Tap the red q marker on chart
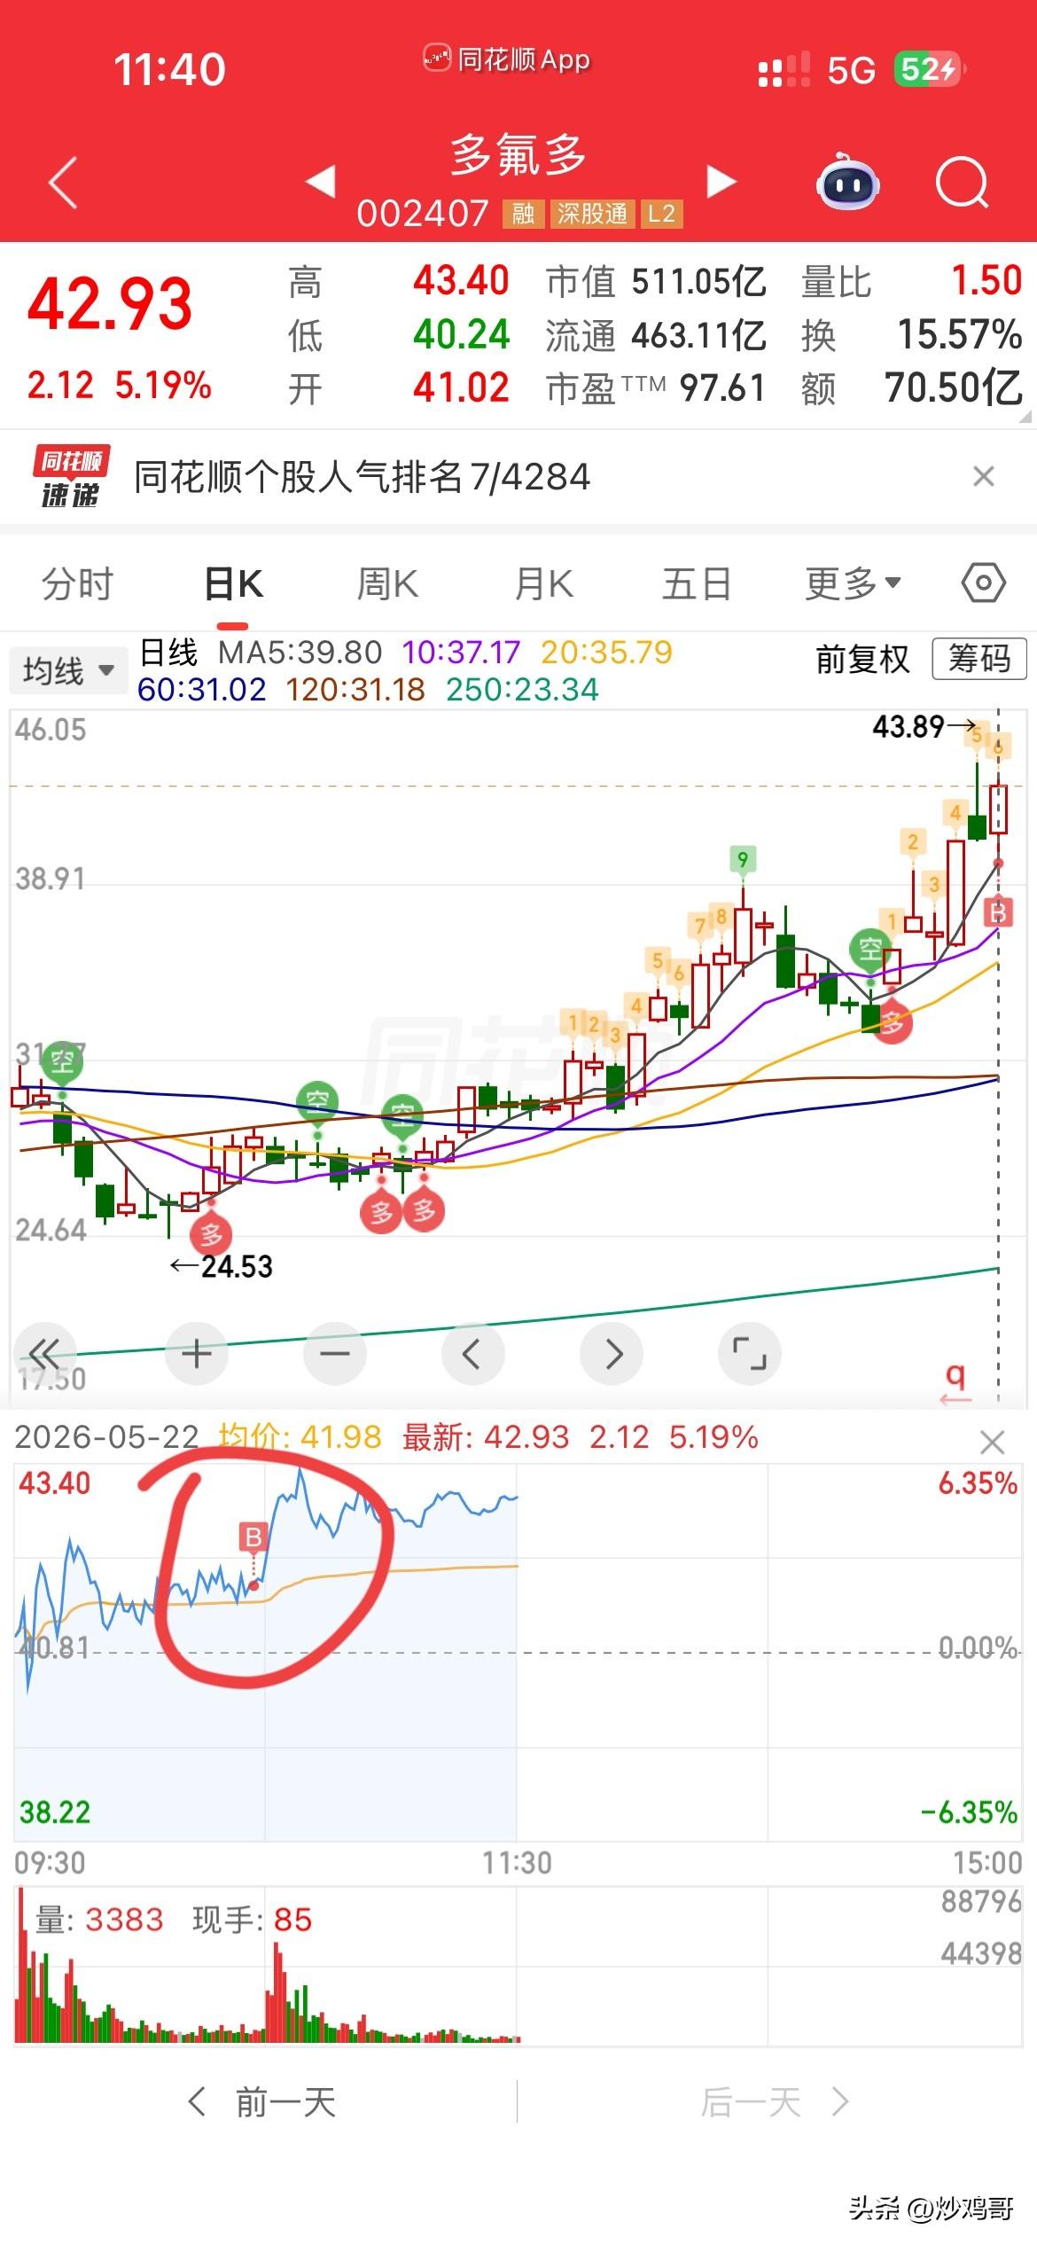 click(x=955, y=1385)
